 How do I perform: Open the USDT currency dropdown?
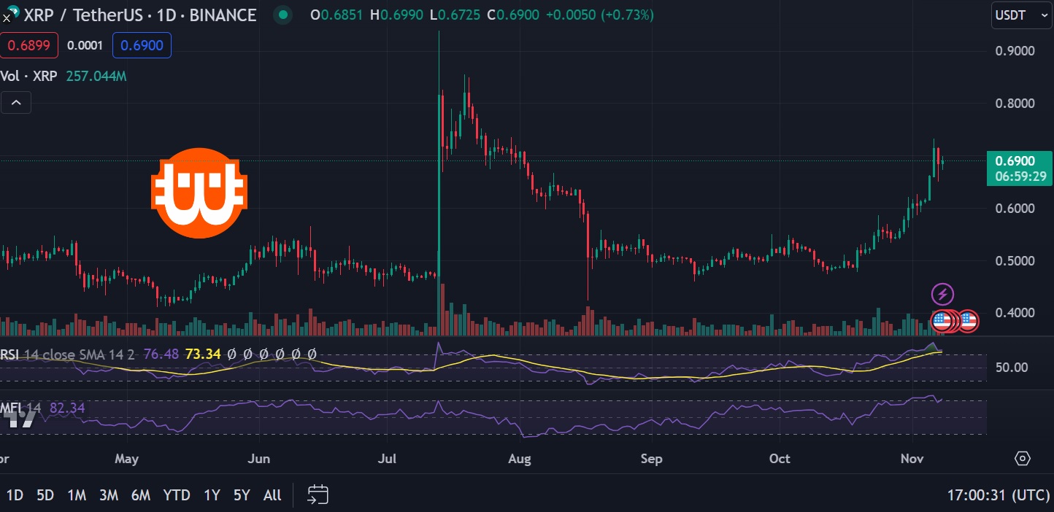1021,15
